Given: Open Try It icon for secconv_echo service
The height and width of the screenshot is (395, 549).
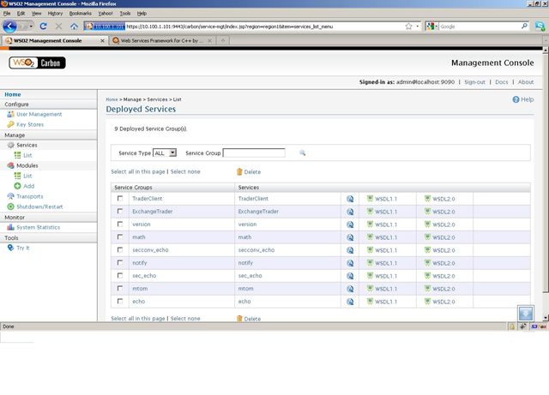Looking at the screenshot, I should point(350,250).
